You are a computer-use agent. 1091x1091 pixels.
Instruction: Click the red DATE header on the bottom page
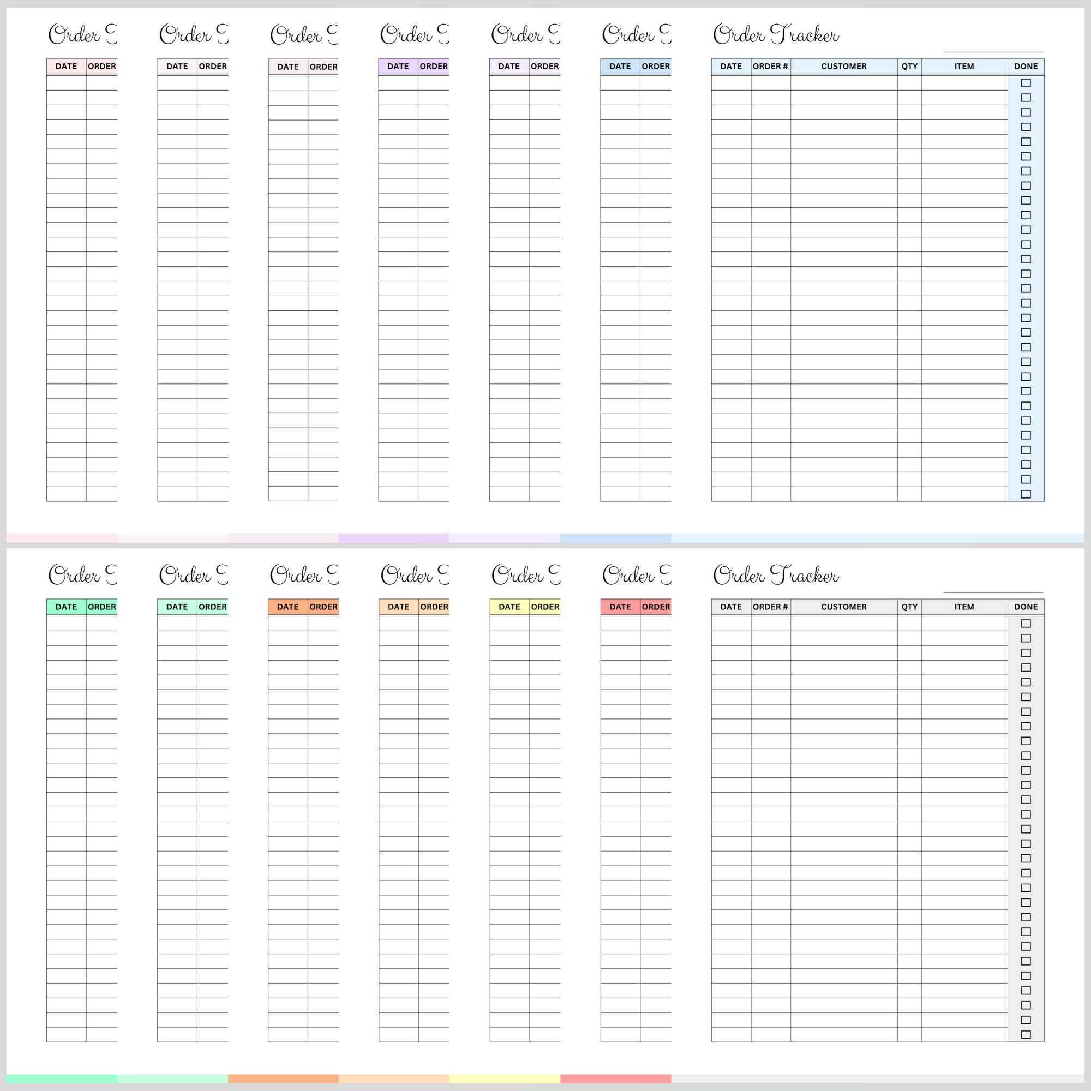(620, 607)
